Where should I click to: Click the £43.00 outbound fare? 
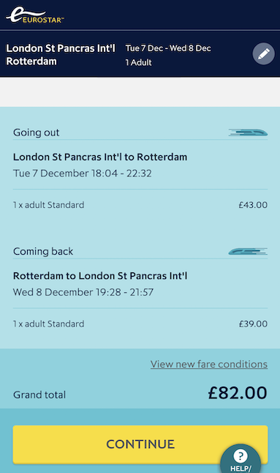point(253,205)
